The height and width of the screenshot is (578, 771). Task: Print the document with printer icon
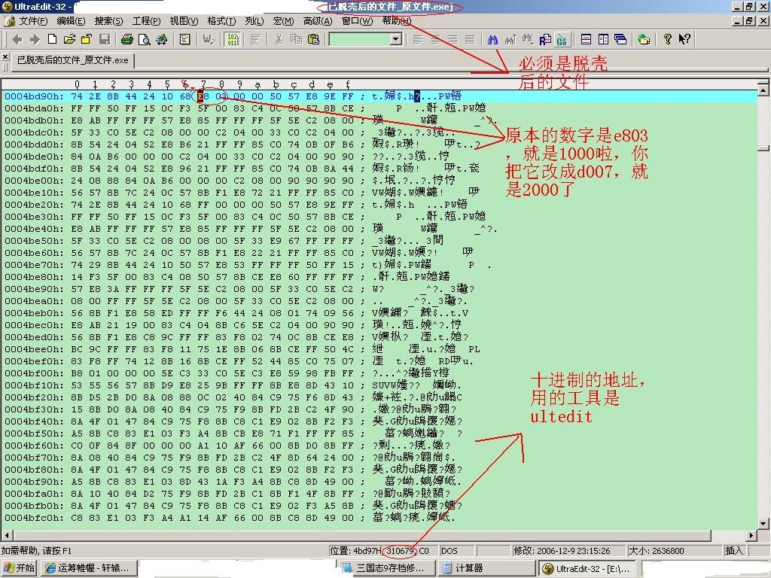pyautogui.click(x=126, y=39)
